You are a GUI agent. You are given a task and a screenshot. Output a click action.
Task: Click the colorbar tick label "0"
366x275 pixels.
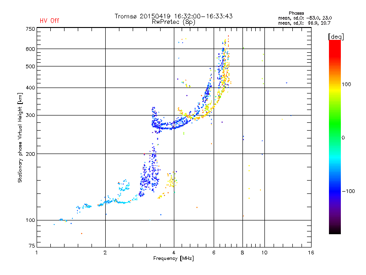coord(343,138)
